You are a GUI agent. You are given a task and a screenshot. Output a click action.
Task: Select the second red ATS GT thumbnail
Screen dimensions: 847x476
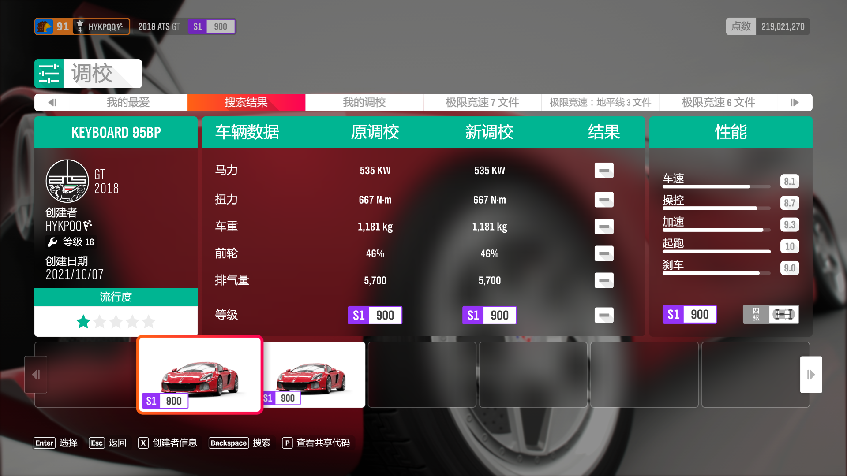pos(314,375)
